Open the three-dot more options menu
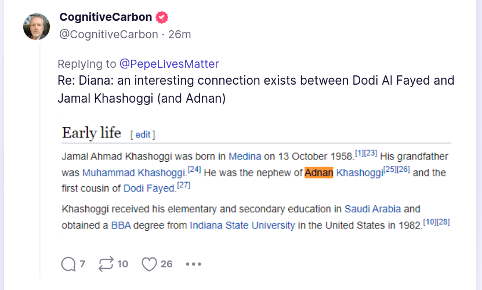Screen dimensions: 482x290 pyautogui.click(x=193, y=264)
